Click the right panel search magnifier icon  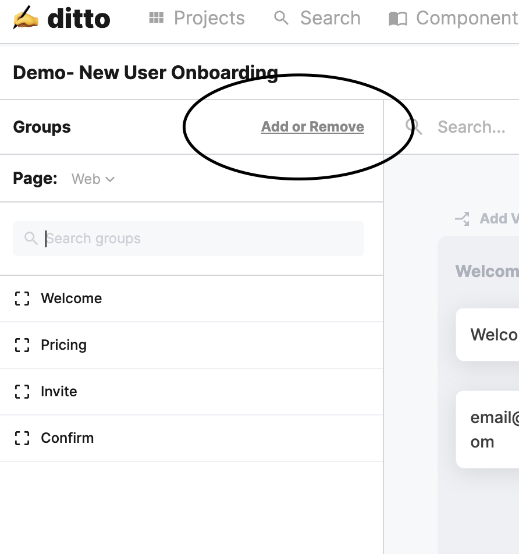coord(414,126)
